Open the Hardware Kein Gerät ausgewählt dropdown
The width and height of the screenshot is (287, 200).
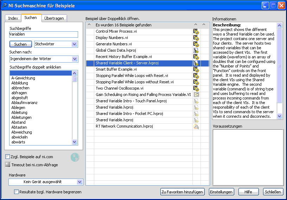click(x=79, y=182)
